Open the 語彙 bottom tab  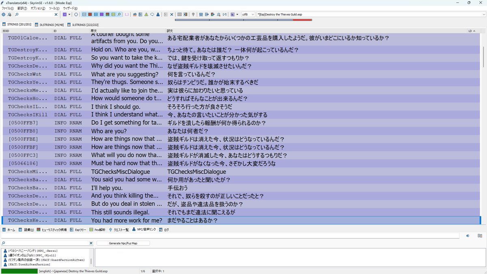(x=26, y=230)
